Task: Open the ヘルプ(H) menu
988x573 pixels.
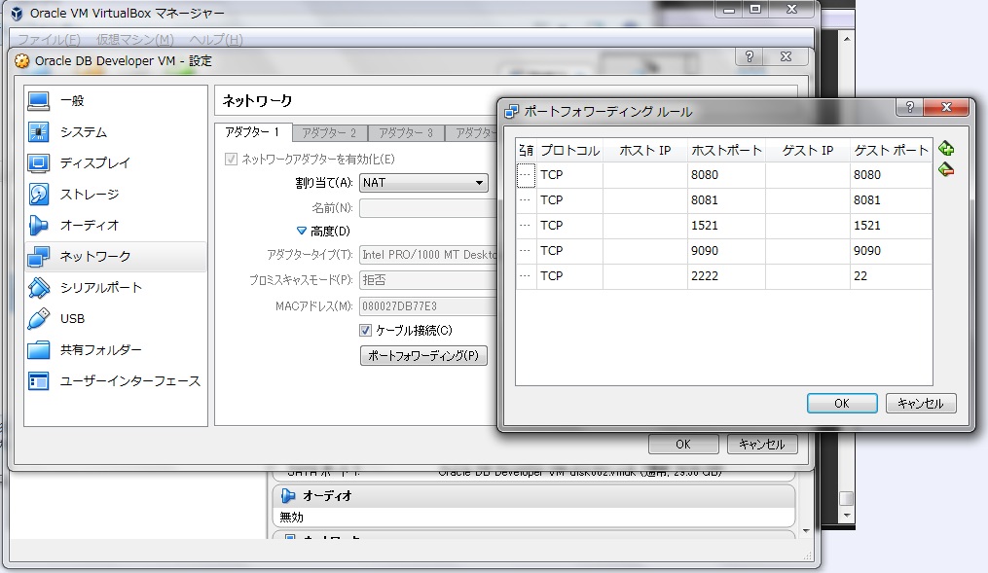Action: pos(216,40)
